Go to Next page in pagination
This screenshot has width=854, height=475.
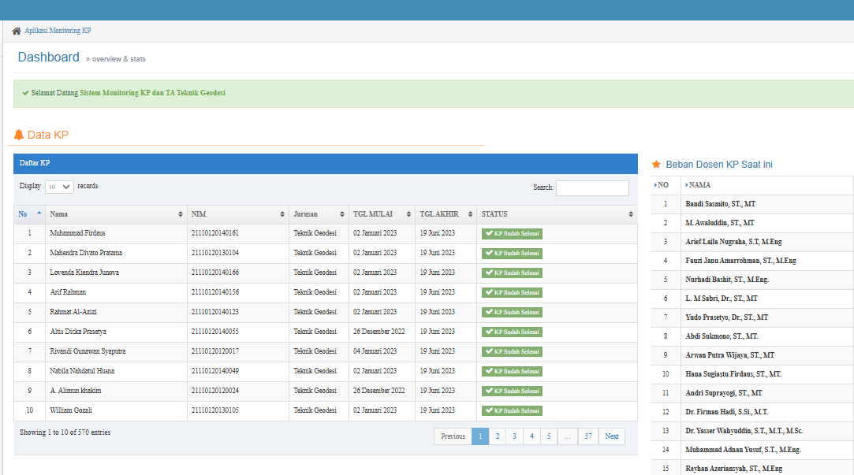612,436
